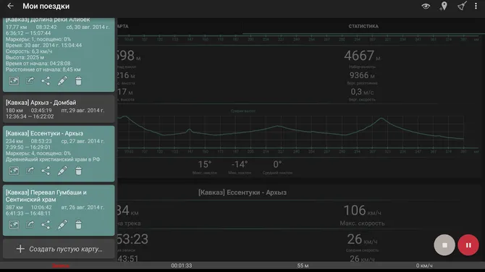This screenshot has height=272, width=485.
Task: Delete the Долина реки Алибек track
Action: click(79, 81)
